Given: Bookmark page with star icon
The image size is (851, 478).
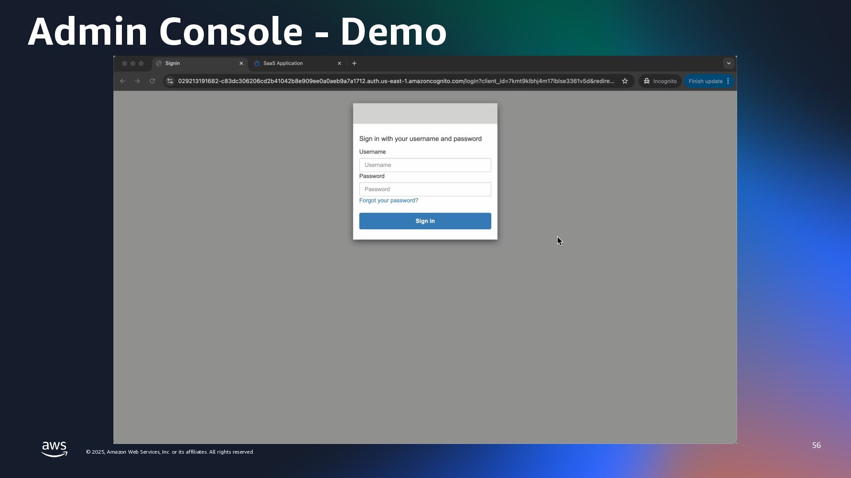Looking at the screenshot, I should pos(625,81).
